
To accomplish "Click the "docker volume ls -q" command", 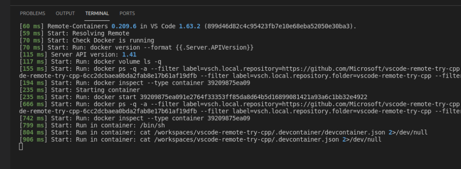I will tap(127, 62).
